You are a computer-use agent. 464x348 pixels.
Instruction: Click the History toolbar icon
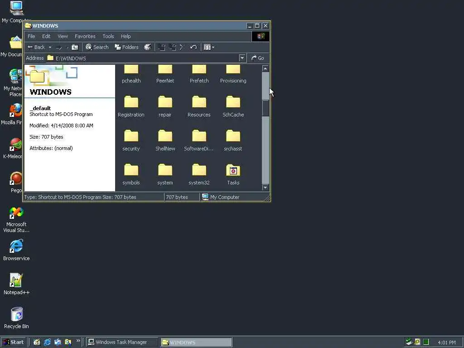point(148,47)
